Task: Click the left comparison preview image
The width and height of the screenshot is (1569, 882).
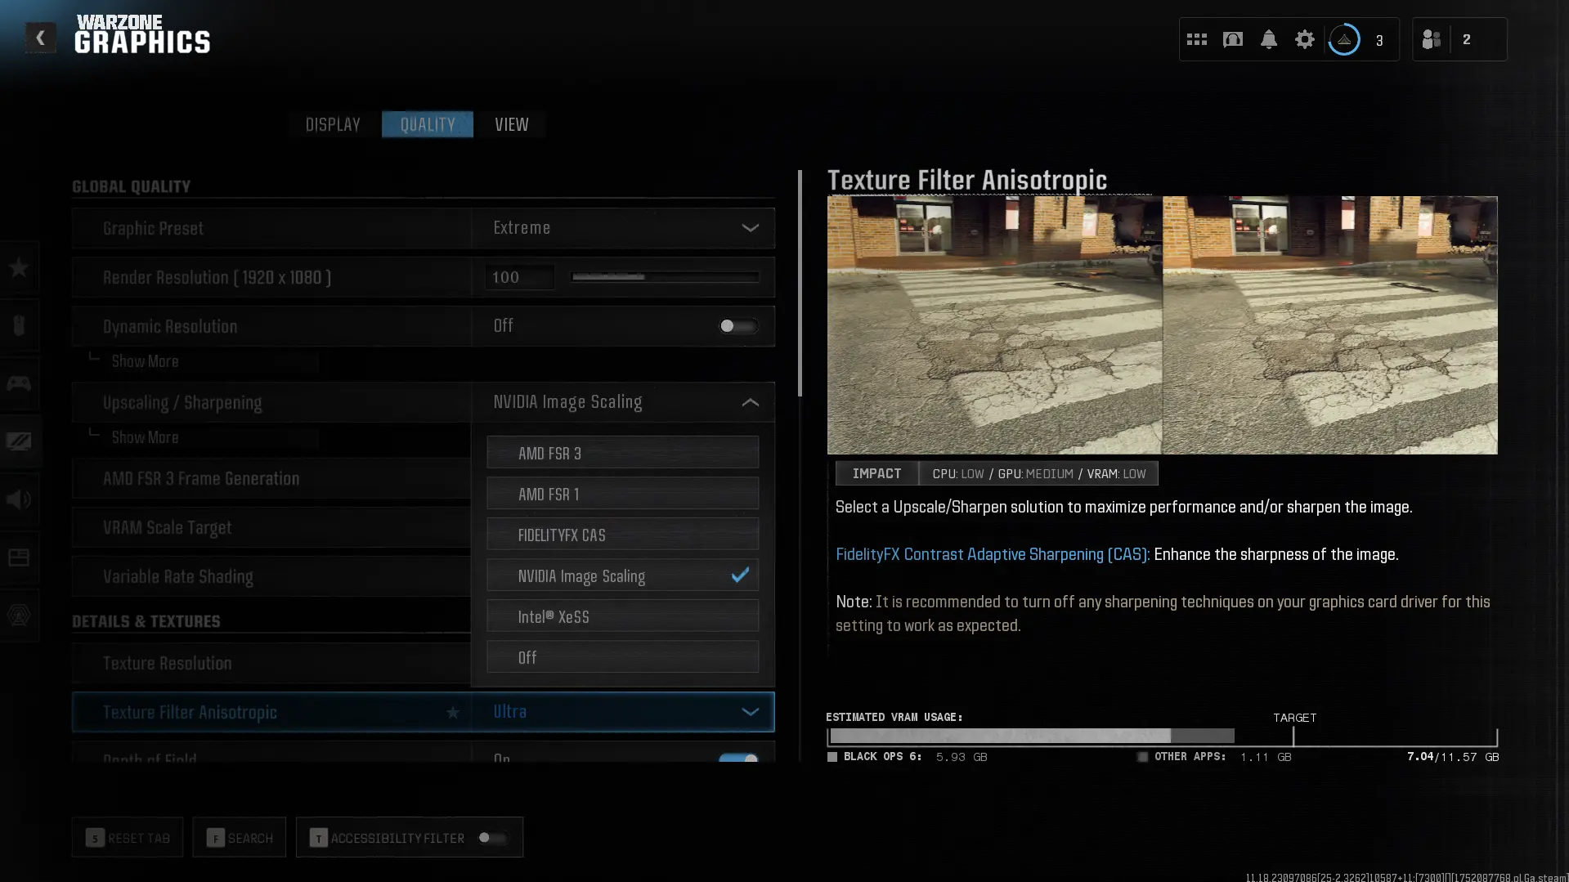Action: pyautogui.click(x=994, y=325)
